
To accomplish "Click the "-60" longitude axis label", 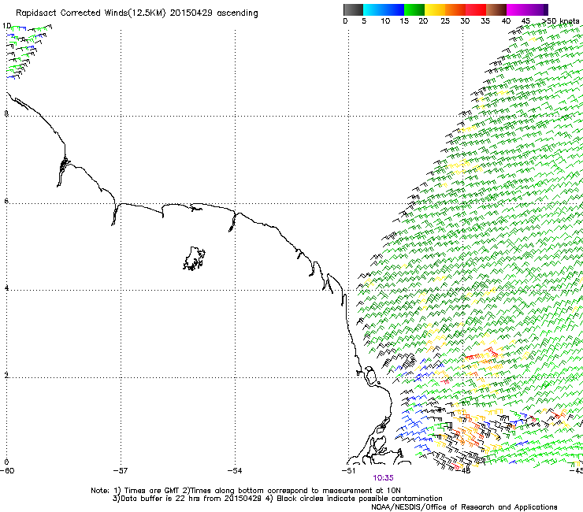I will 7,471.
